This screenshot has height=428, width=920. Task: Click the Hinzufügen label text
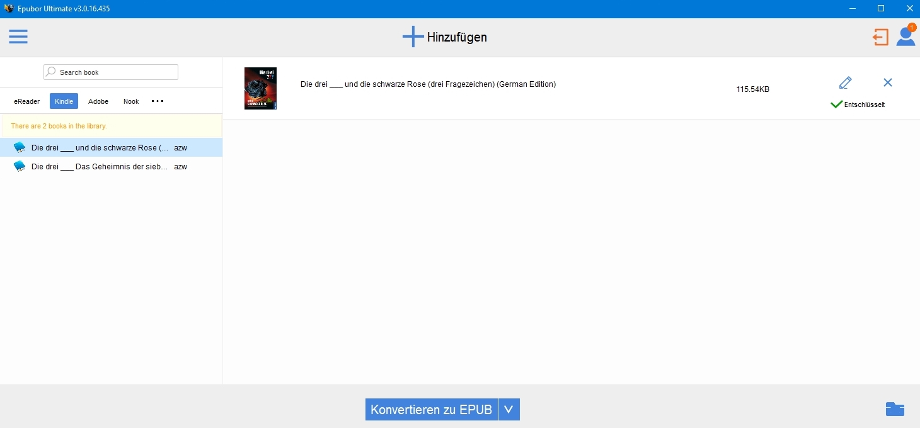(x=457, y=37)
